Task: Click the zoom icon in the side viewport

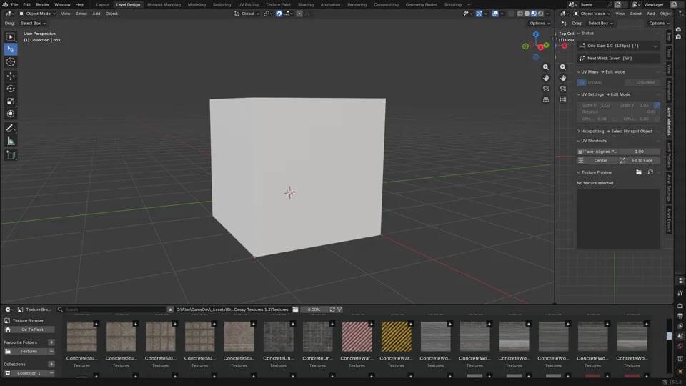Action: [563, 67]
